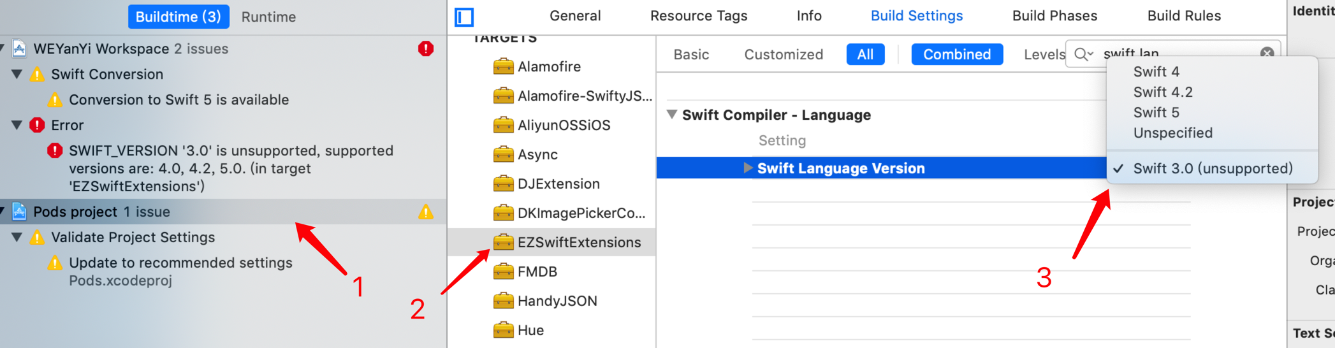Click the Pods project file icon
The width and height of the screenshot is (1335, 348).
click(20, 212)
